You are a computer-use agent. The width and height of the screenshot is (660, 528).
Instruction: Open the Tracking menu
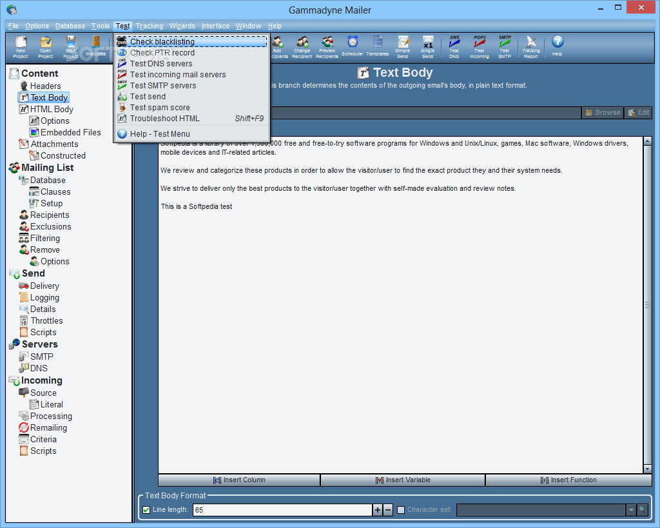pyautogui.click(x=150, y=26)
